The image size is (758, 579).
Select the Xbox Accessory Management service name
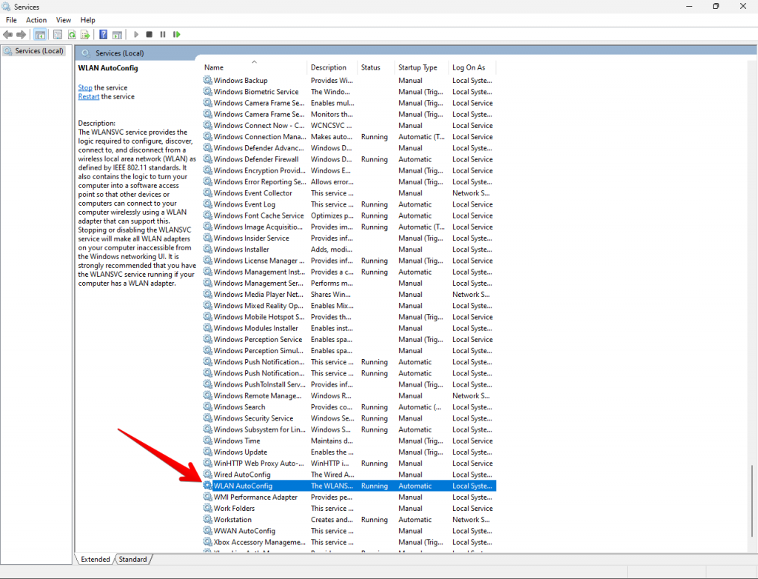point(260,542)
